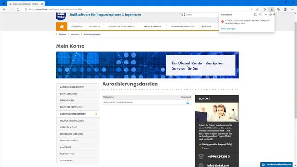The height and width of the screenshot is (167, 297).
Task: Open the read aloud icon in the address bar
Action: 252,9
